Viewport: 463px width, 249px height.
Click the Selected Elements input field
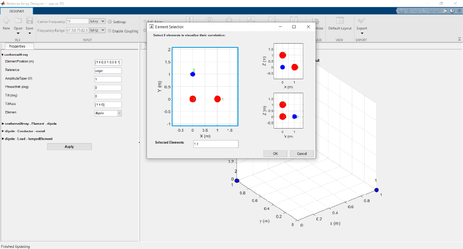tap(216, 144)
